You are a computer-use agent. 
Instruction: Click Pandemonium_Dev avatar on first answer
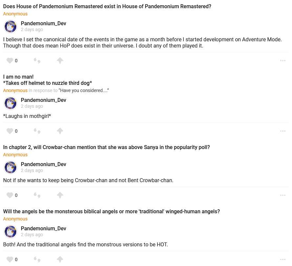[x=10, y=27]
